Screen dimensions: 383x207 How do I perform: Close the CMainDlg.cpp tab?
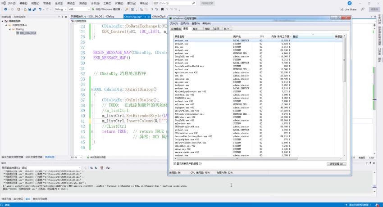coord(149,17)
